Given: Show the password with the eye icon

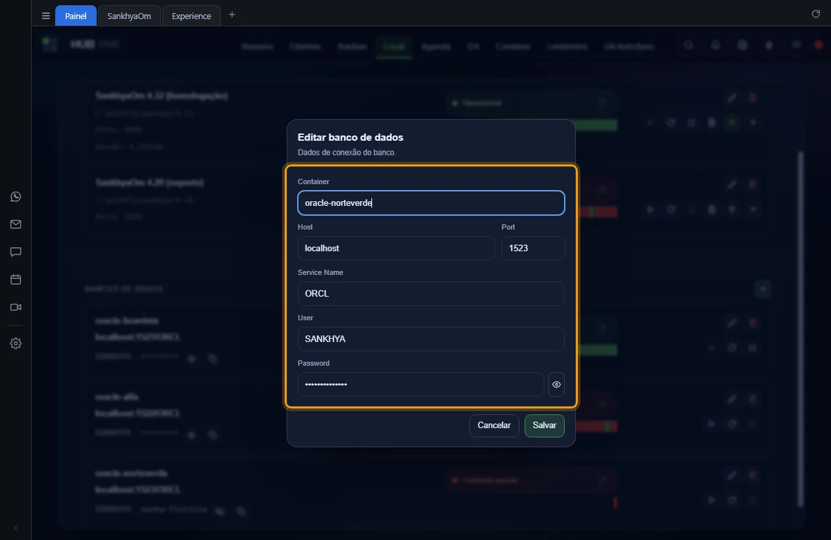Looking at the screenshot, I should point(556,385).
